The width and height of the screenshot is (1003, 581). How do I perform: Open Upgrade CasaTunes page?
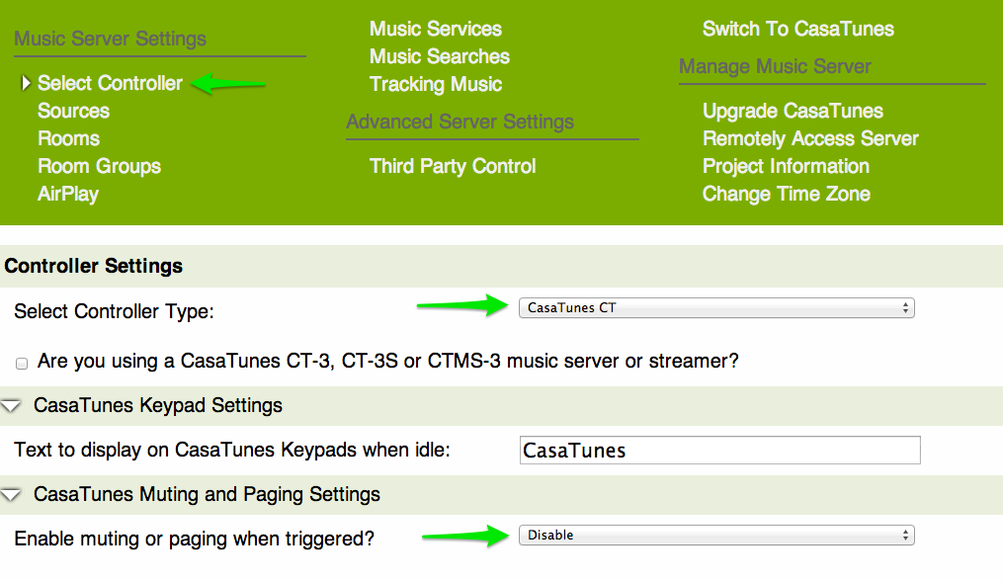[793, 112]
